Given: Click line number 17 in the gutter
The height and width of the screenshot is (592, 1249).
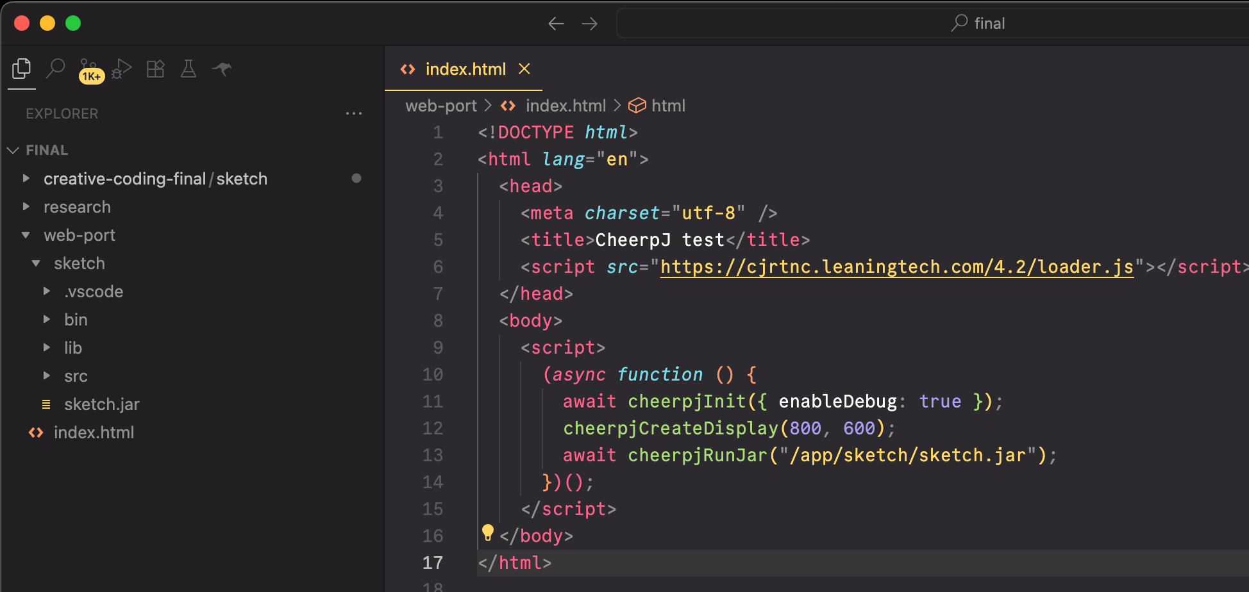Looking at the screenshot, I should [x=433, y=563].
